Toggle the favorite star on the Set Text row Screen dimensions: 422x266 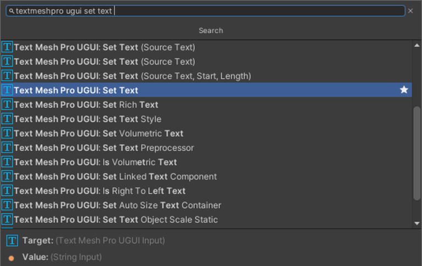[x=404, y=90]
